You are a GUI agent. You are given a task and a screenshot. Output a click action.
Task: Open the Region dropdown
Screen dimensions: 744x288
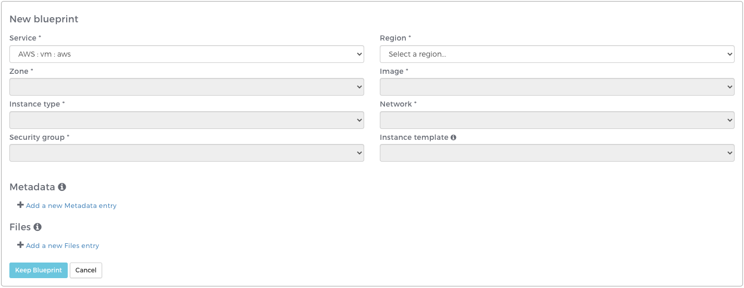(557, 54)
